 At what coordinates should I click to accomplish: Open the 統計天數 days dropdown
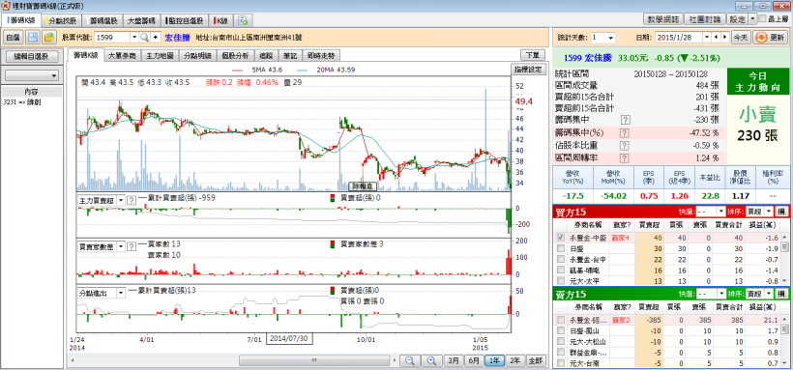(x=610, y=38)
